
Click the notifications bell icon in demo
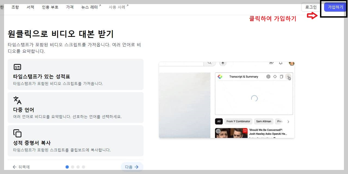point(281,63)
